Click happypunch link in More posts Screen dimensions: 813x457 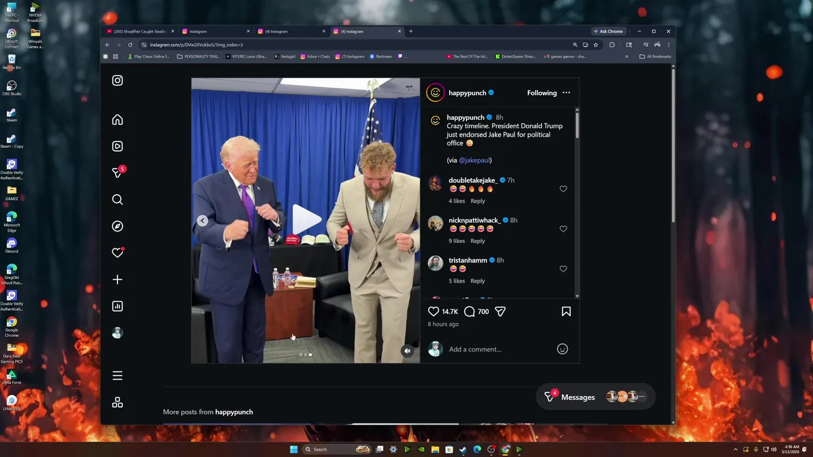(x=234, y=412)
